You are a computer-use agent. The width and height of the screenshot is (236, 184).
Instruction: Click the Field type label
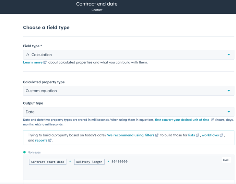coord(32,46)
